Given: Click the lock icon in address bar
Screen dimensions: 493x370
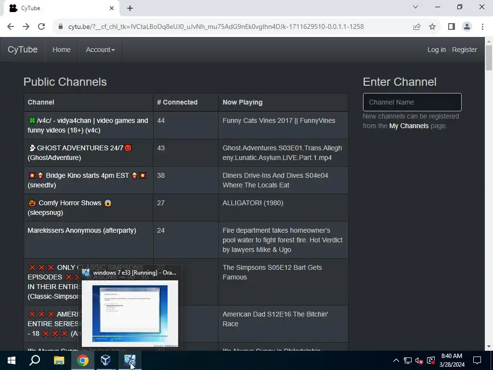Looking at the screenshot, I should click(61, 27).
